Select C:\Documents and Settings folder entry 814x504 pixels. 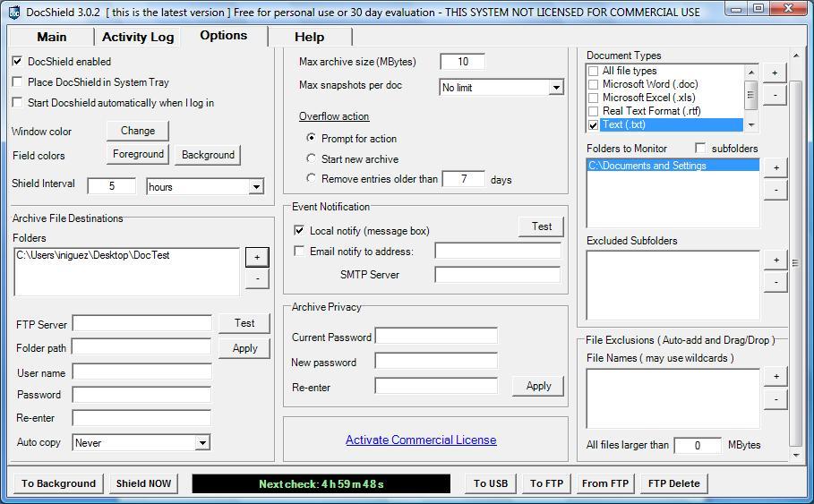click(673, 166)
